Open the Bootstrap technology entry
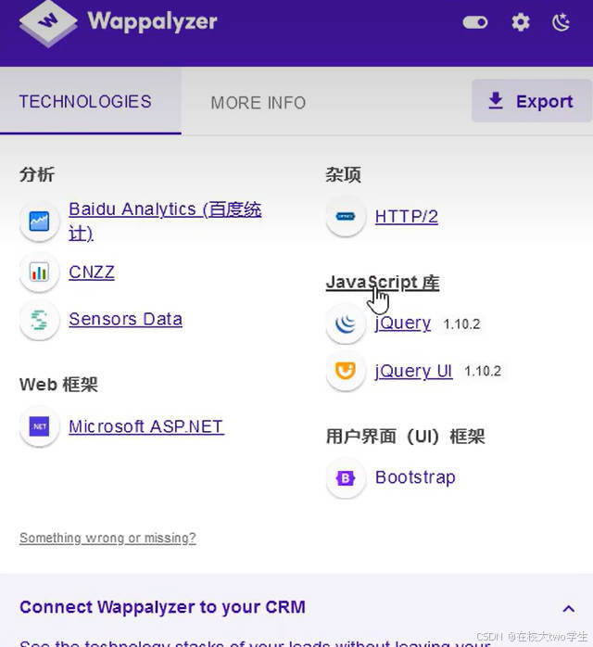593x647 pixels. pos(415,477)
